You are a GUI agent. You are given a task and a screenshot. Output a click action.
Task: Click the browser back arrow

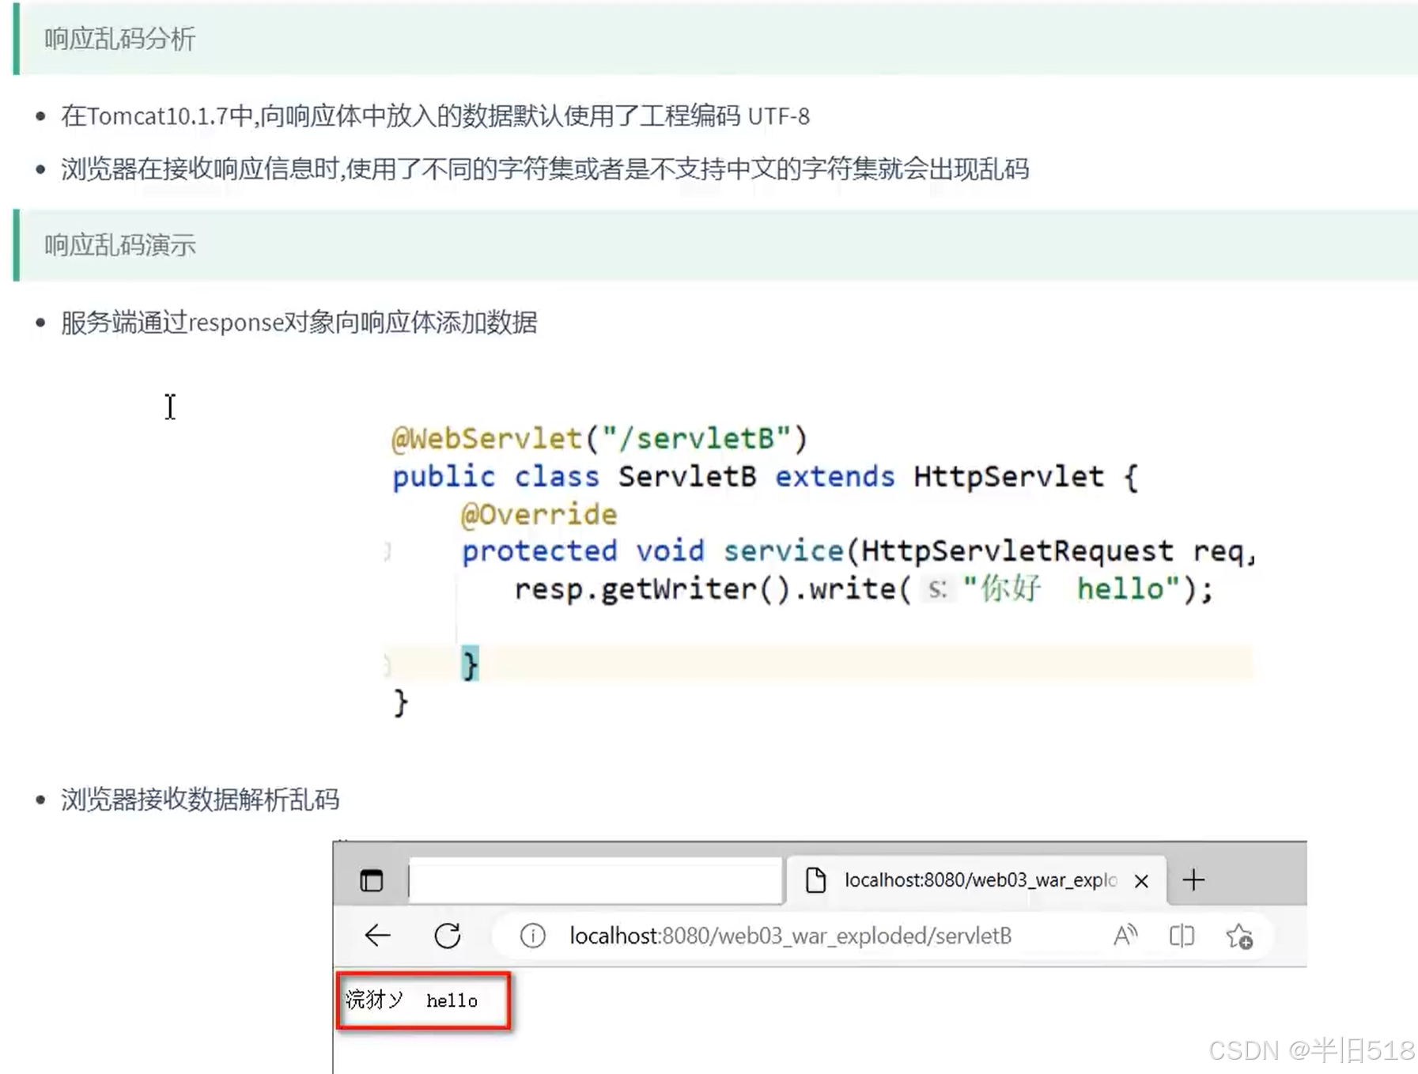[377, 936]
